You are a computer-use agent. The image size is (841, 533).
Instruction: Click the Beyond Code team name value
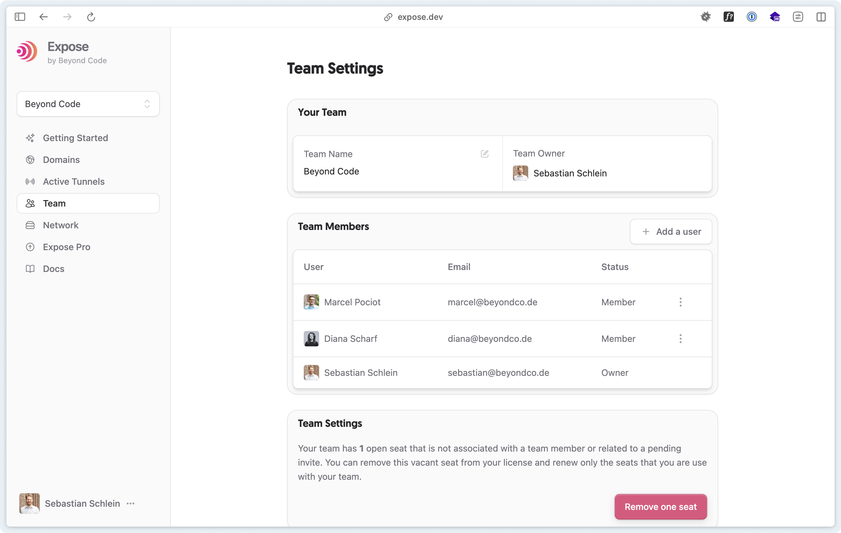(x=331, y=172)
